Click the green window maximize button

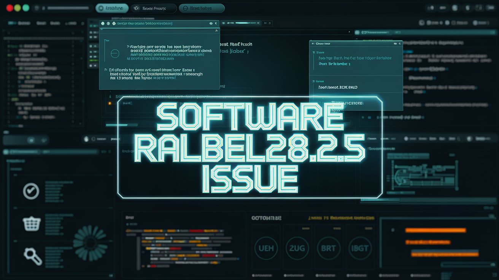26,8
